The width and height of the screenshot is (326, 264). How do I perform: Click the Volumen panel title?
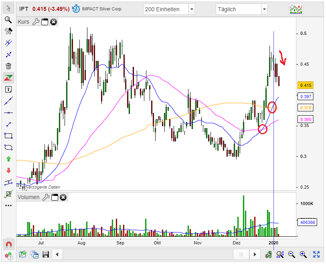[x=28, y=197]
